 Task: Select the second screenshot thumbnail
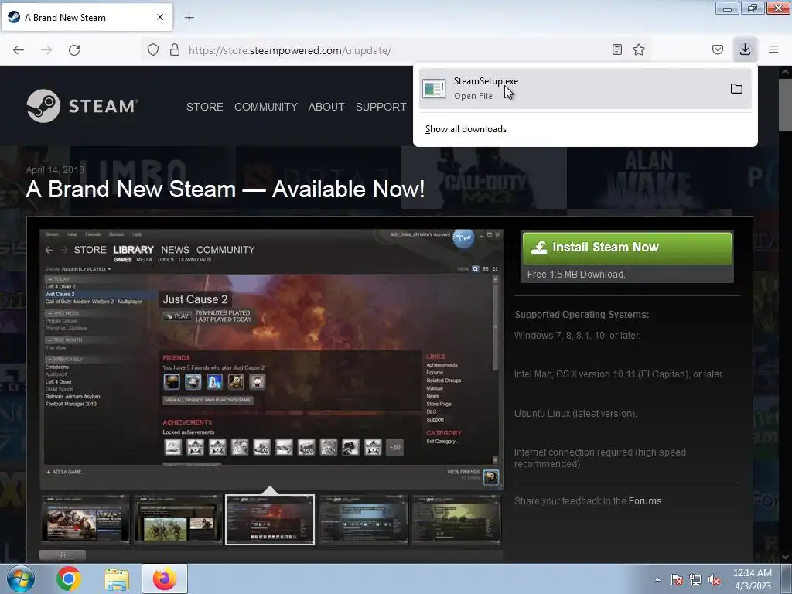click(177, 520)
